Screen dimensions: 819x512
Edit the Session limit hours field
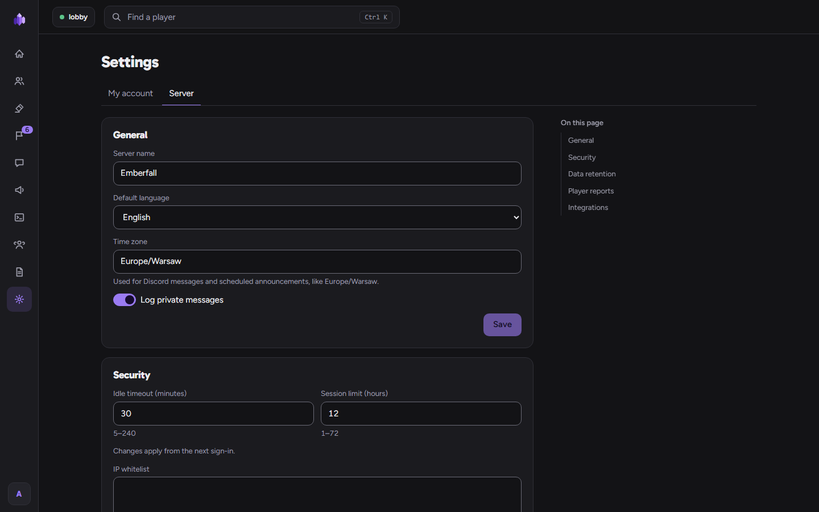[421, 414]
